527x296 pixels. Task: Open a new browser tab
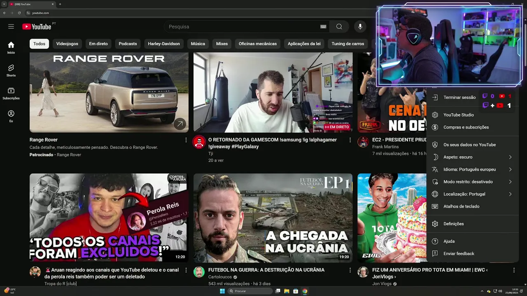point(60,4)
